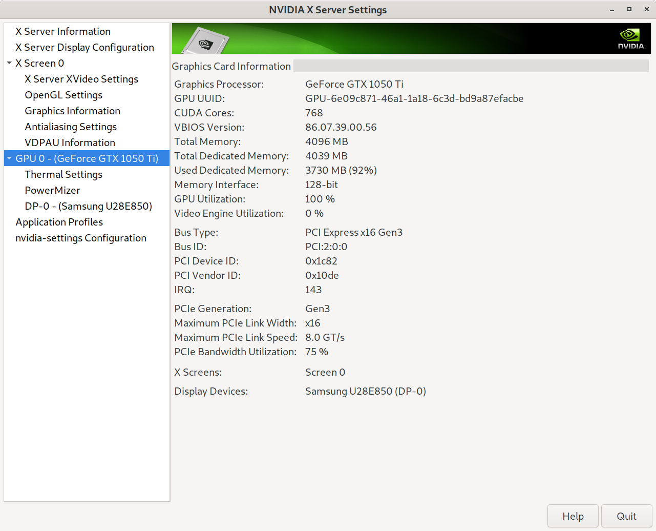Show VDPAU Information page

(x=70, y=142)
